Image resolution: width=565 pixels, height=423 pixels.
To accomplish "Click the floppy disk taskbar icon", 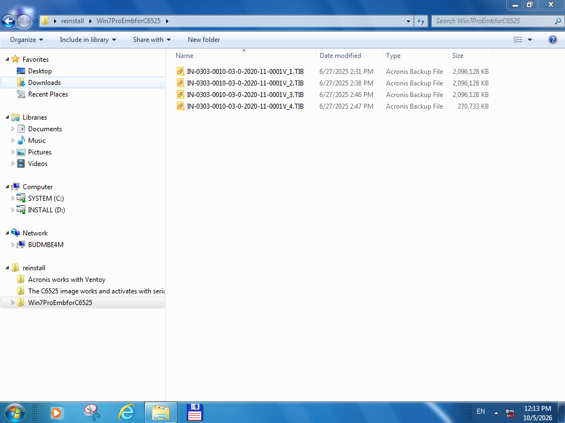I will (195, 412).
